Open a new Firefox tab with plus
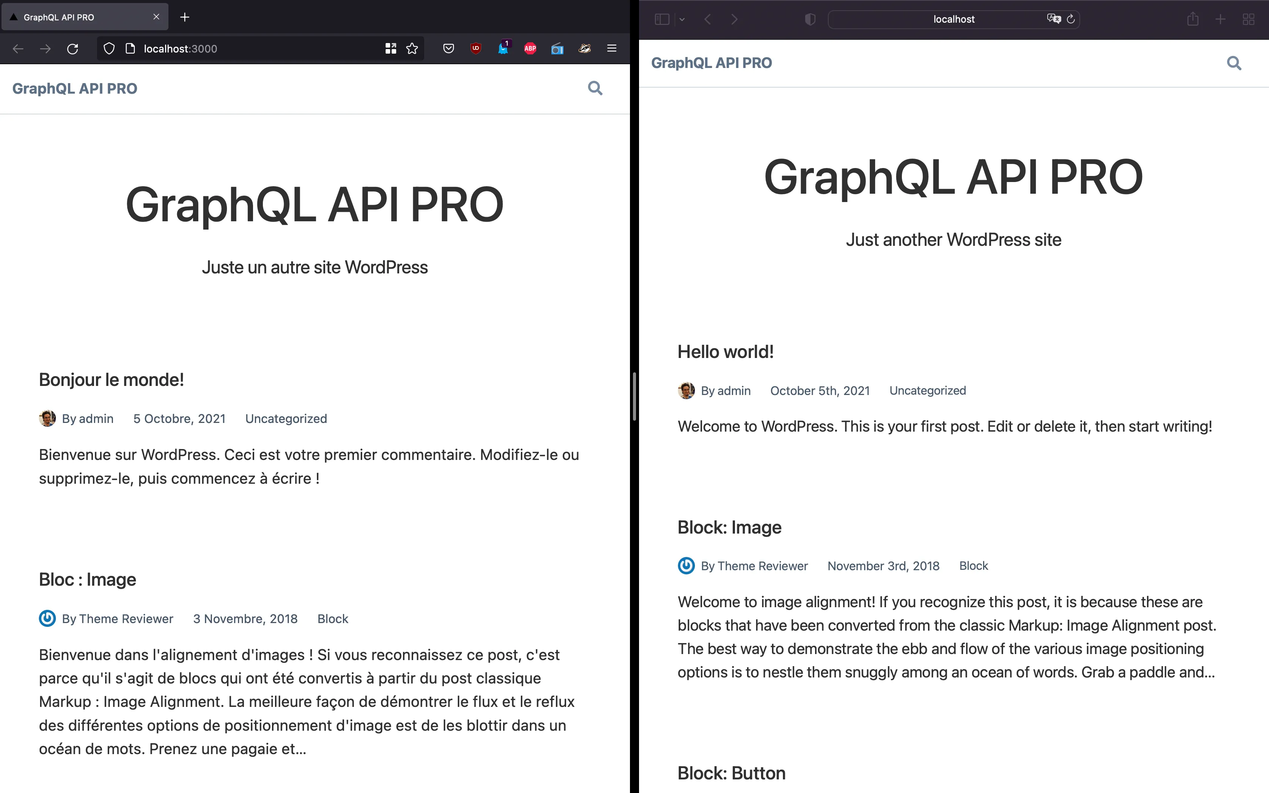This screenshot has width=1269, height=793. [185, 17]
